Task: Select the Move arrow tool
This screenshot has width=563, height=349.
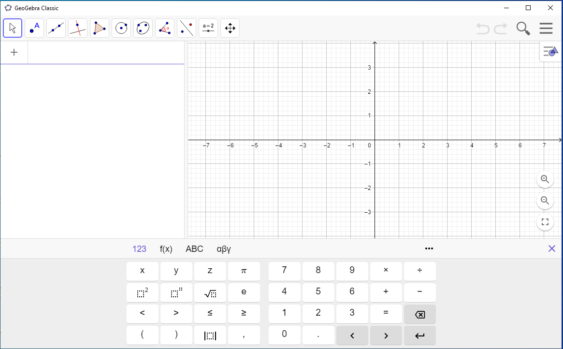Action: point(13,28)
